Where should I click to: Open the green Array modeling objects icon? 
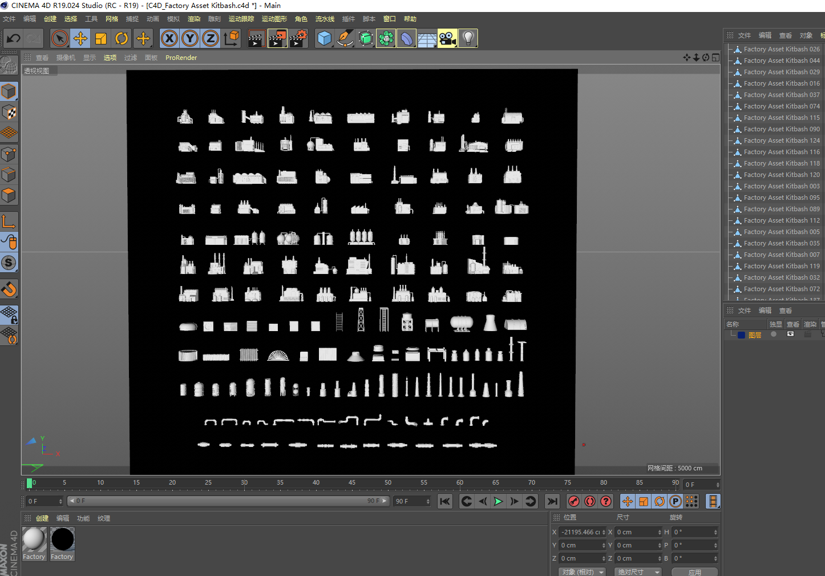(386, 39)
